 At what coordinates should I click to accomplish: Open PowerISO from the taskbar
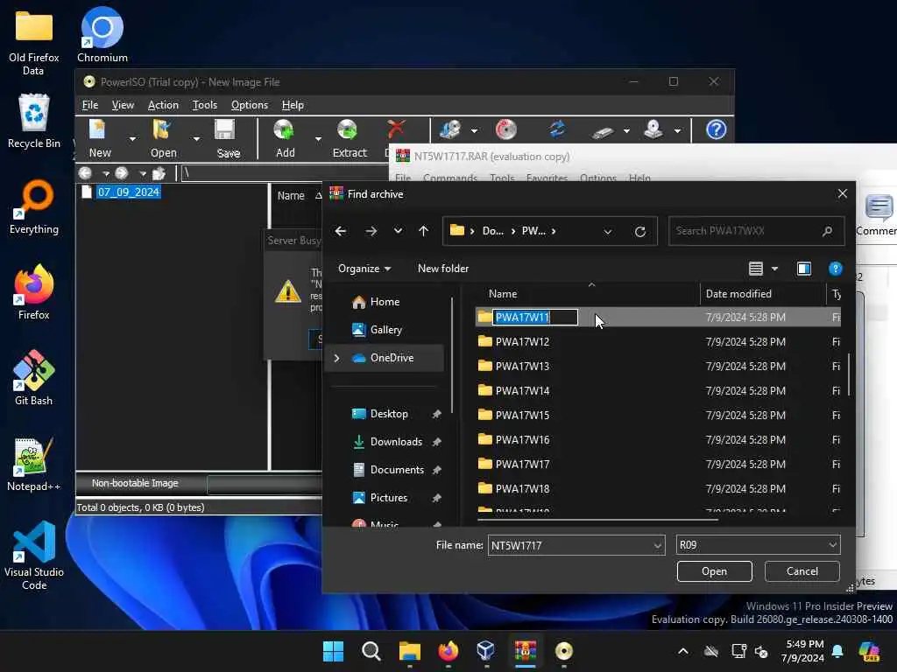pos(563,650)
